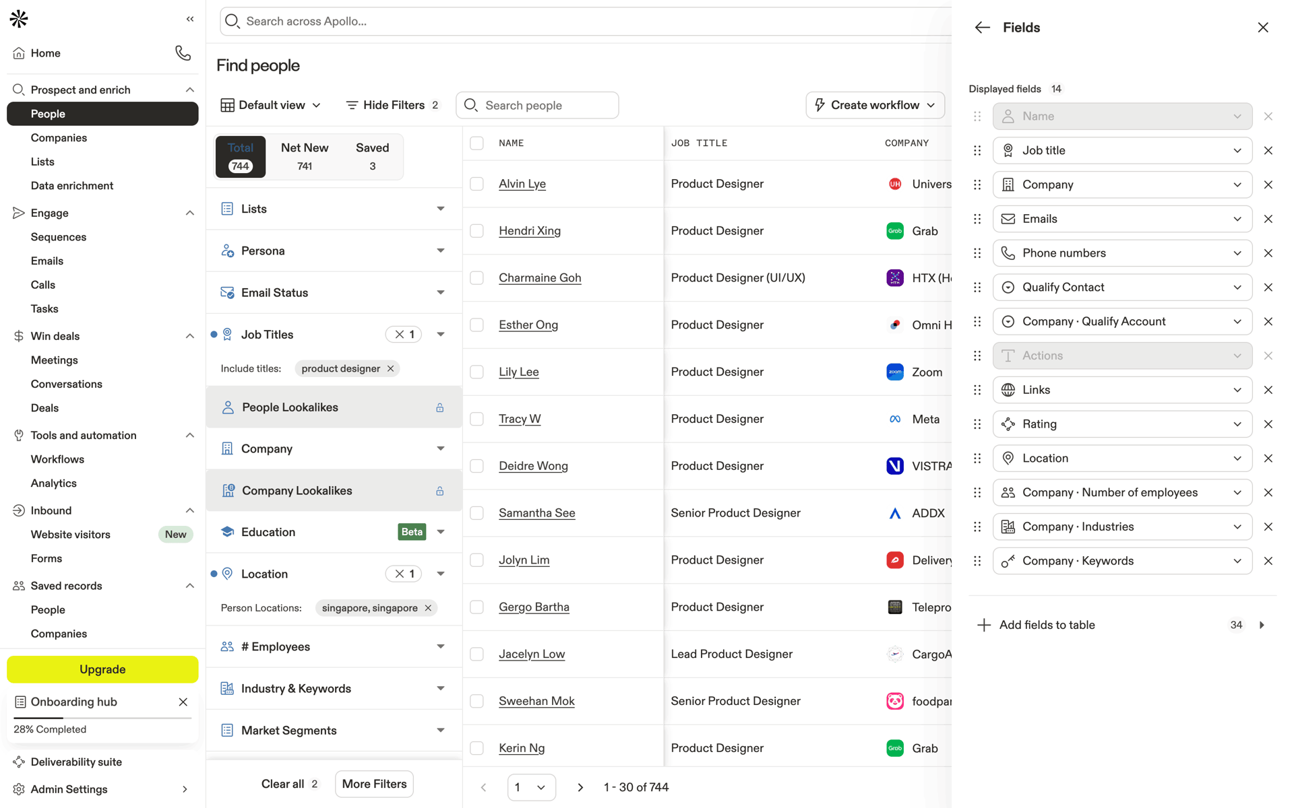
Task: Grab the Links field drag handle
Action: (x=977, y=390)
